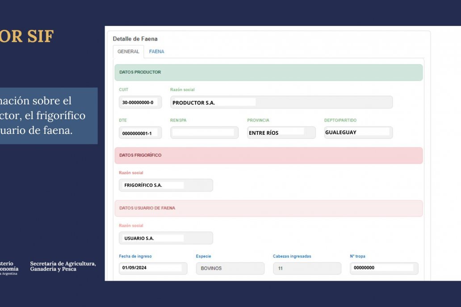Click the Secretaría de Agricultura, Ganadería y Pesca logo
Image resolution: width=461 pixels, height=307 pixels.
63,266
